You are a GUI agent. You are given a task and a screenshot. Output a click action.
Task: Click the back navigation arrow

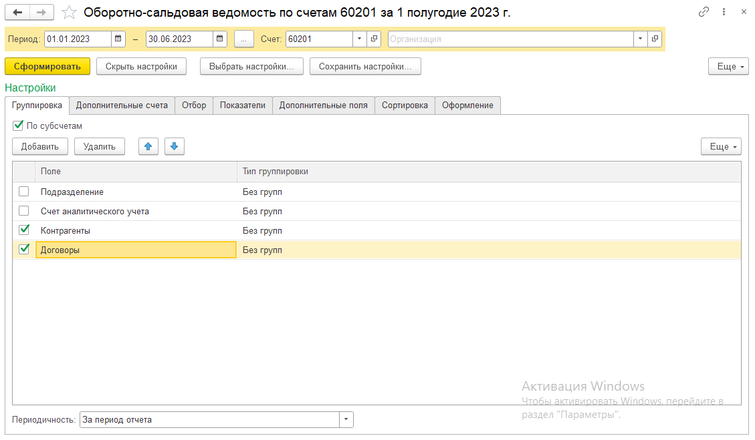[x=17, y=12]
